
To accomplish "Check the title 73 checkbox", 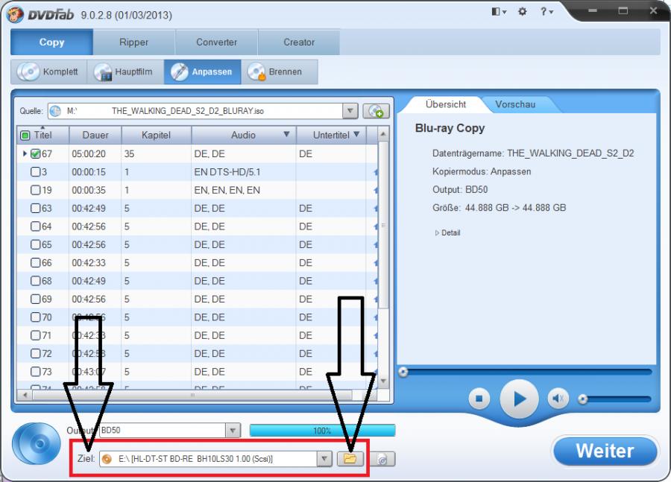I will [36, 372].
